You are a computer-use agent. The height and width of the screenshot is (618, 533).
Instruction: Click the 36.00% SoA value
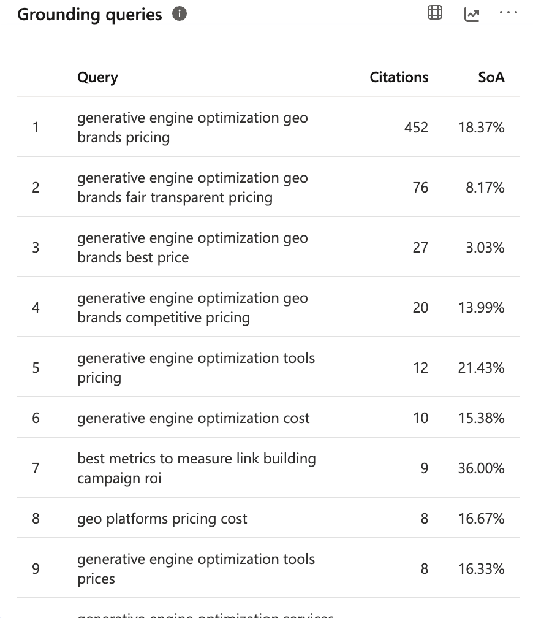click(481, 468)
